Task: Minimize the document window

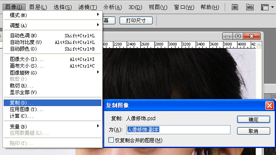Action: tap(228, 36)
